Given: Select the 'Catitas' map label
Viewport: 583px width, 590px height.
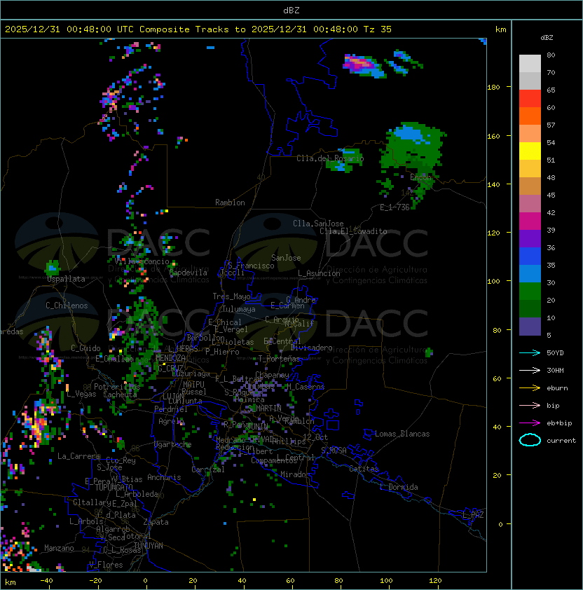Looking at the screenshot, I should tap(364, 469).
